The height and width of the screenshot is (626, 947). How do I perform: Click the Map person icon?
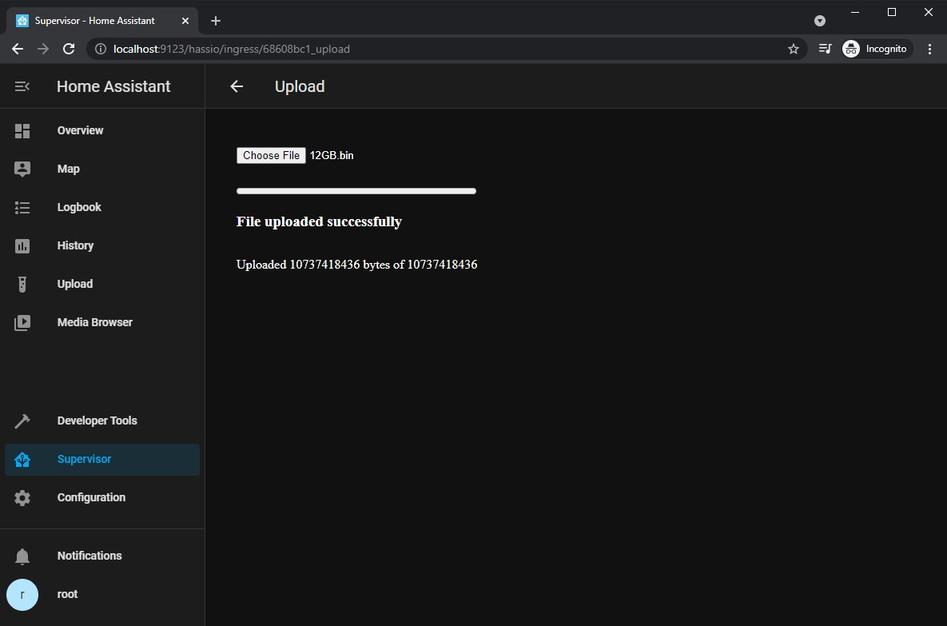22,169
